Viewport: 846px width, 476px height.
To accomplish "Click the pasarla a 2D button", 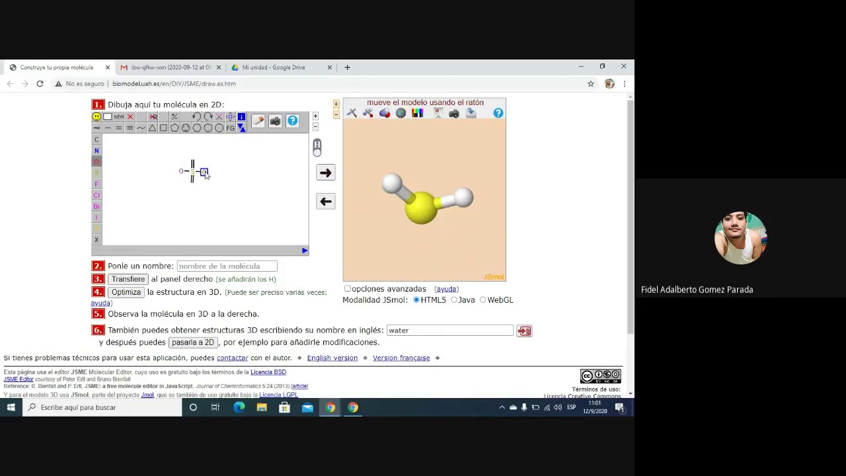I will click(192, 342).
